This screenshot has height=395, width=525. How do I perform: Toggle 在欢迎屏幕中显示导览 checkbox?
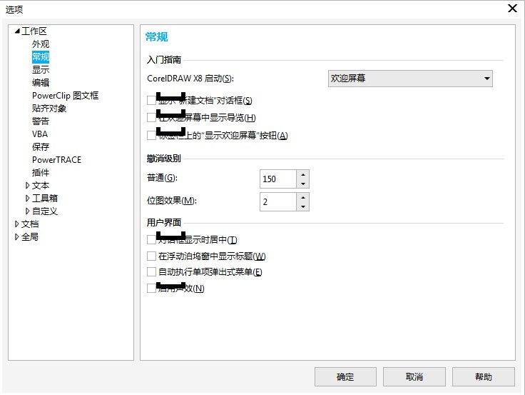pos(151,117)
